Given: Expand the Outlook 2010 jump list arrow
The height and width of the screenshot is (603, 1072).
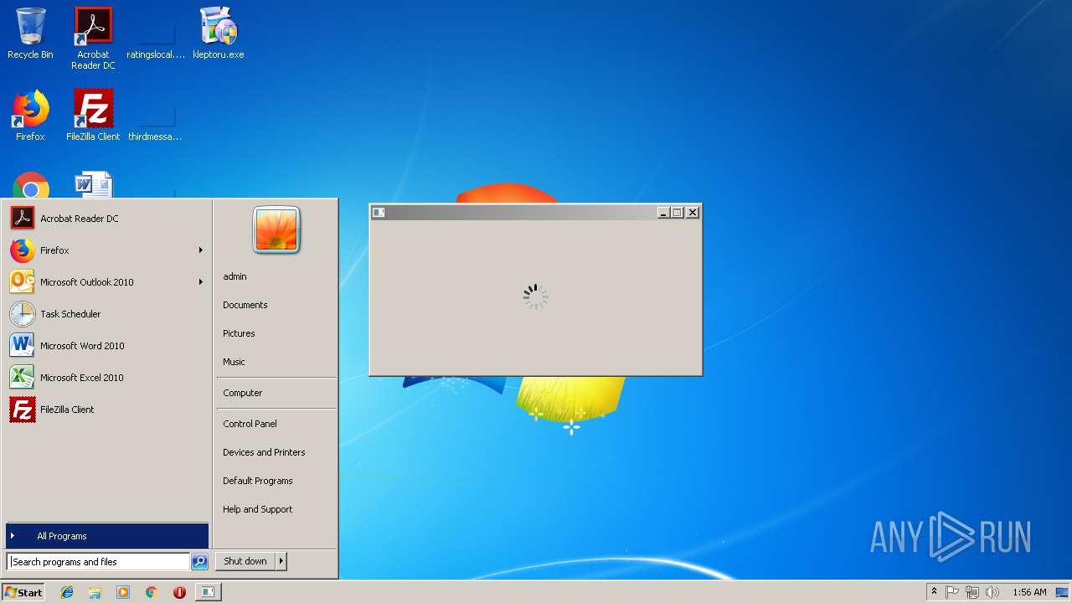Looking at the screenshot, I should point(201,282).
